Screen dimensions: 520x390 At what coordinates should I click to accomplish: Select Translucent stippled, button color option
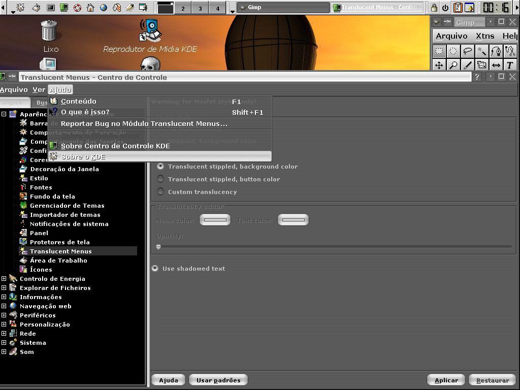pyautogui.click(x=160, y=179)
